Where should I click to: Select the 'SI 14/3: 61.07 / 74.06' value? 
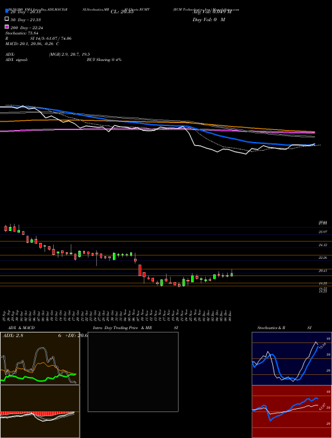click(51, 38)
